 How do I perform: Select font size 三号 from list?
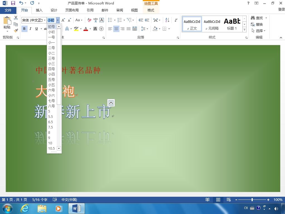51,58
